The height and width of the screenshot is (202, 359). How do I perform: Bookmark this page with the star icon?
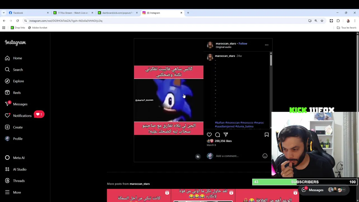click(322, 21)
